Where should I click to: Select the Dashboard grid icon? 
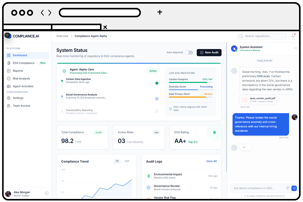9,55
